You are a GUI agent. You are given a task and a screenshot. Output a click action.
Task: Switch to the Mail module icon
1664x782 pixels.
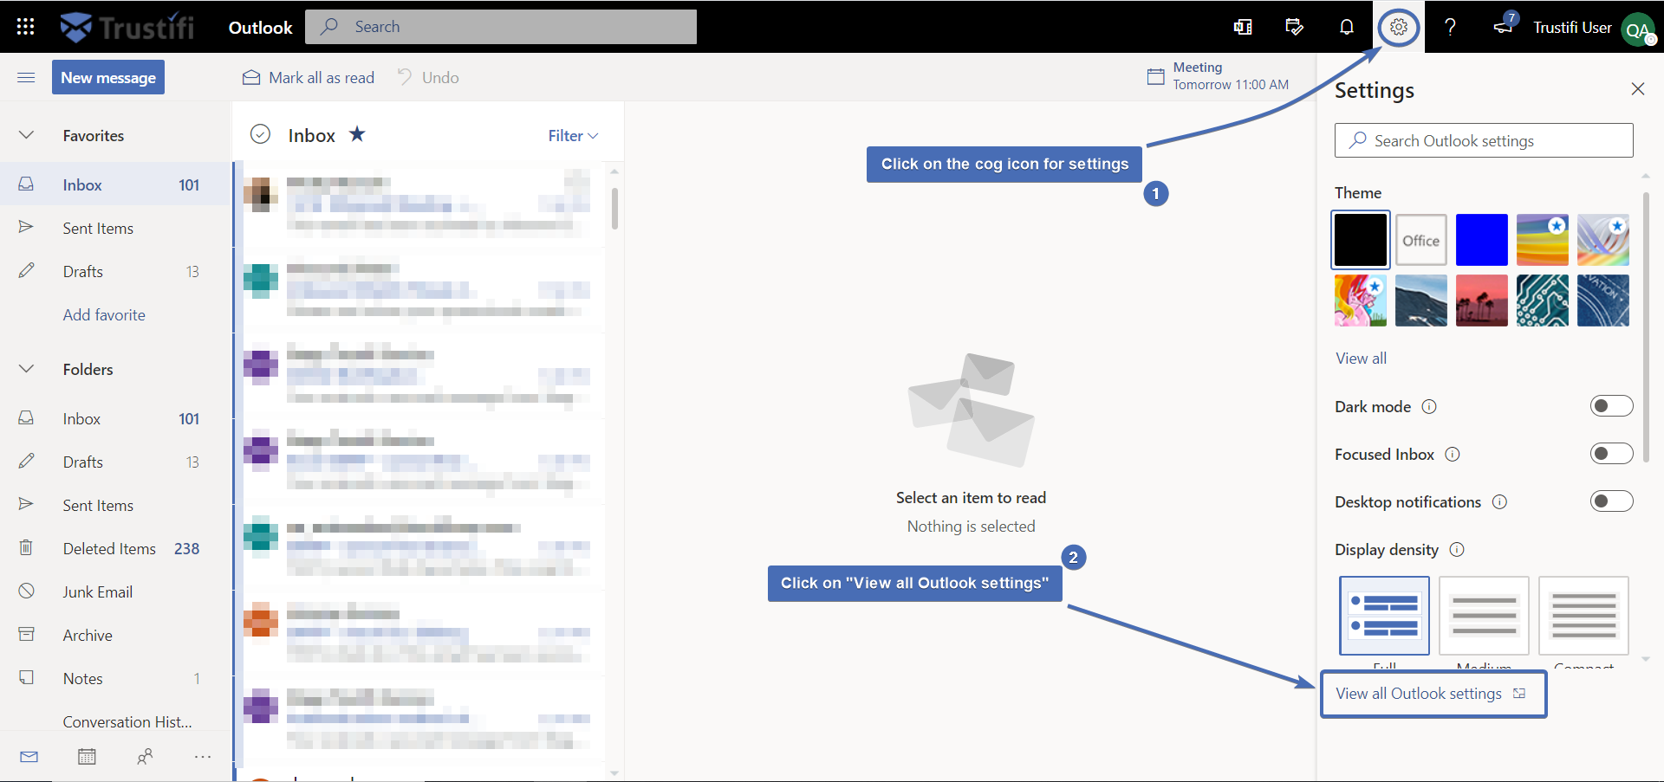pyautogui.click(x=29, y=756)
